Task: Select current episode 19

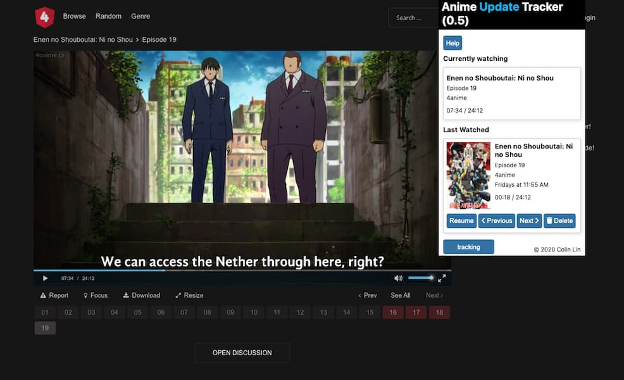Action: 45,328
